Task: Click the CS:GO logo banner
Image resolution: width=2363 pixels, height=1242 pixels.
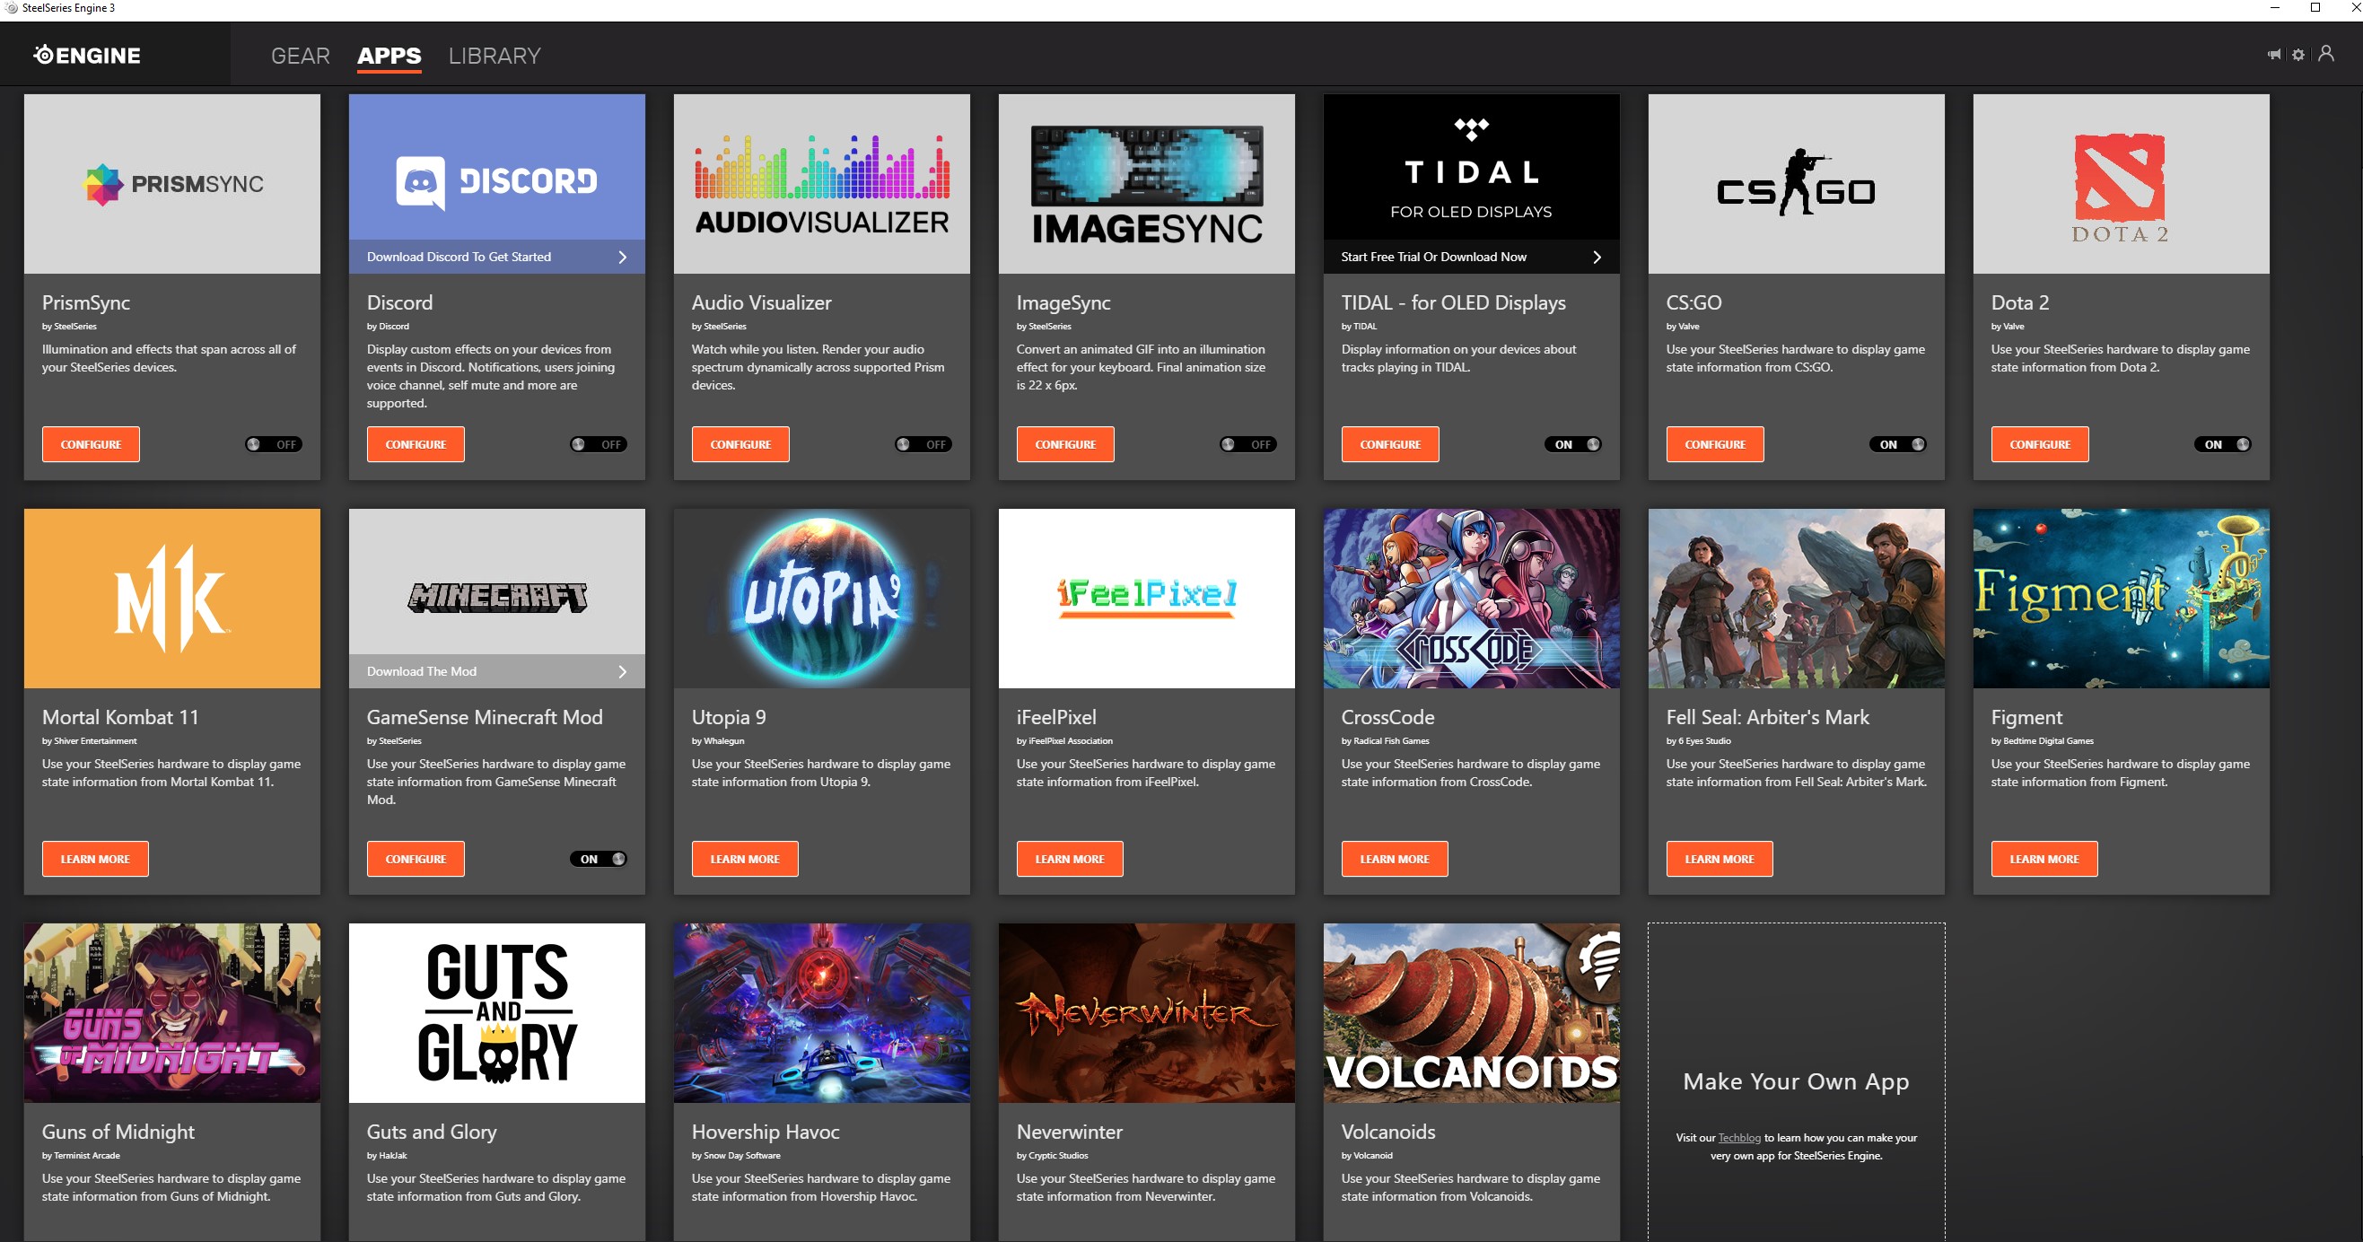Action: [x=1795, y=183]
